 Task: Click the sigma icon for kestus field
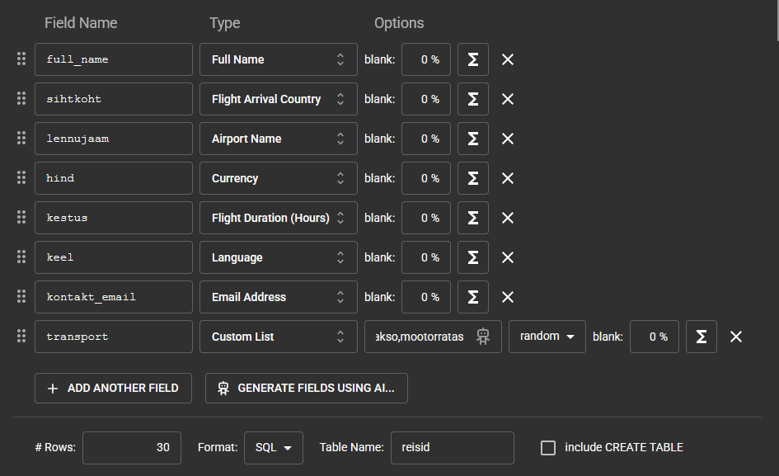coord(473,218)
